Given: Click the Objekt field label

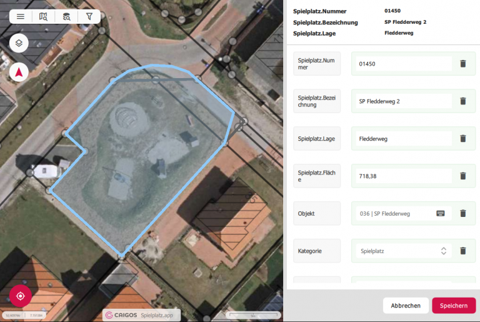Looking at the screenshot, I should coord(317,214).
